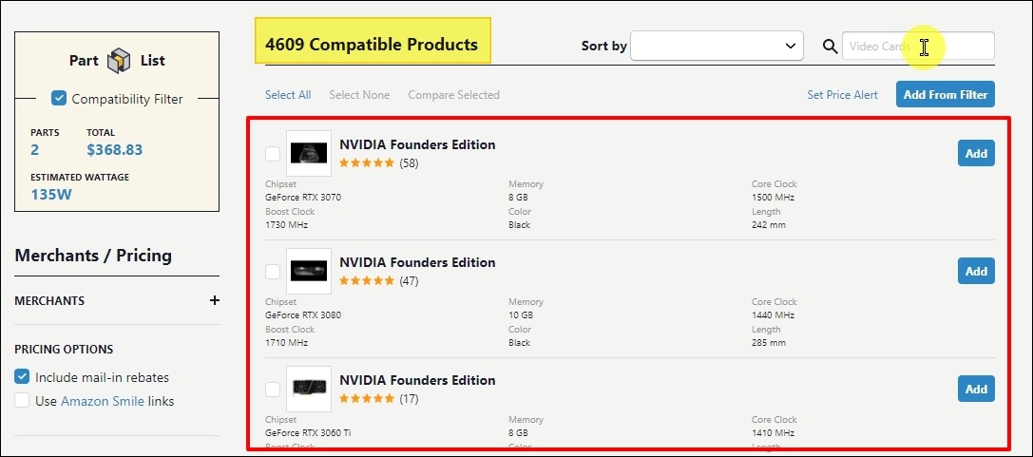
Task: Click the 285 mm length value
Action: (768, 342)
